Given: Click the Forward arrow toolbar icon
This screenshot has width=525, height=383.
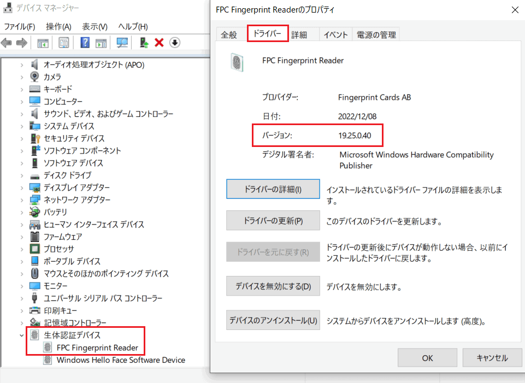Looking at the screenshot, I should point(22,43).
